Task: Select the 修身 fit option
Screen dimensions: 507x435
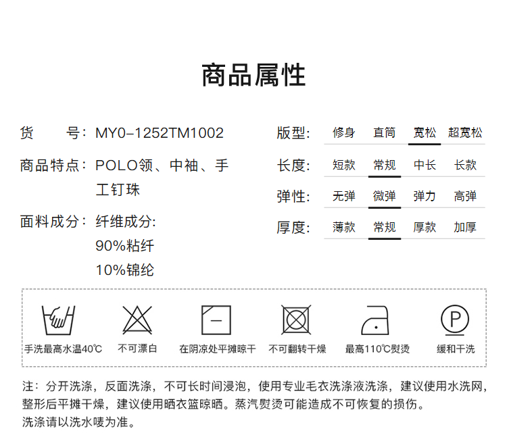Action: (344, 132)
